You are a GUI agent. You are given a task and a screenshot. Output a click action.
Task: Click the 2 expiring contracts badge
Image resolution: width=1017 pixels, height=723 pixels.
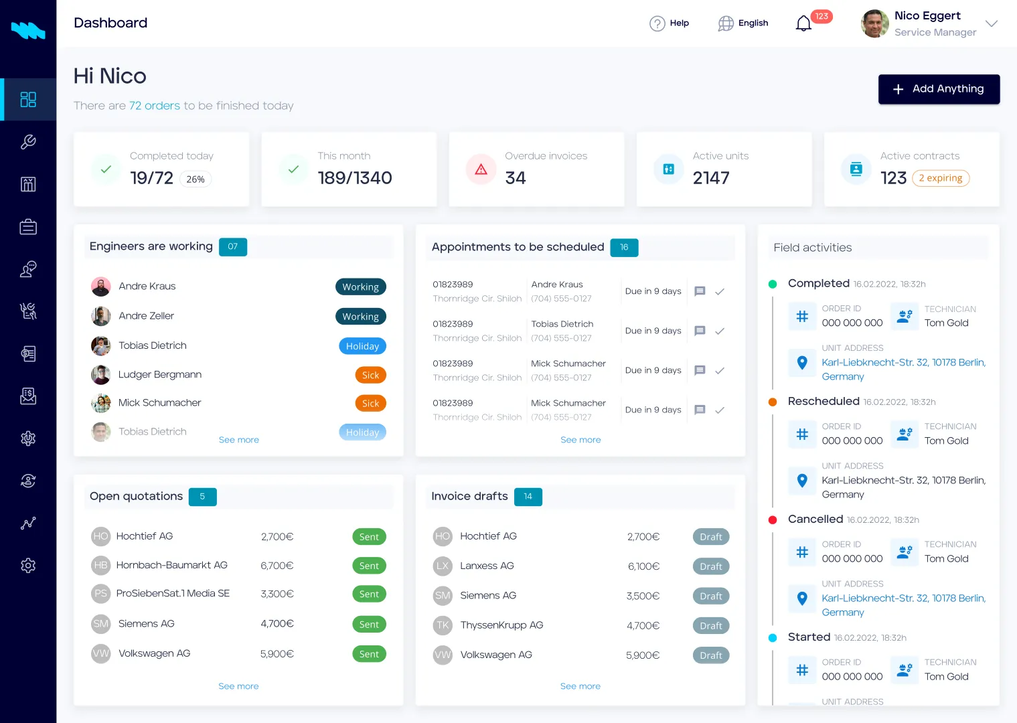[940, 178]
